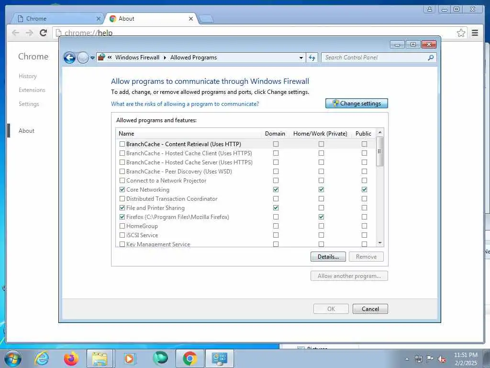This screenshot has width=490, height=368.
Task: Click Chrome's reload page button
Action: coord(44,33)
